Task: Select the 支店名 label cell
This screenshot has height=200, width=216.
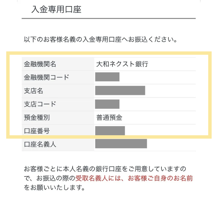Action: point(58,91)
